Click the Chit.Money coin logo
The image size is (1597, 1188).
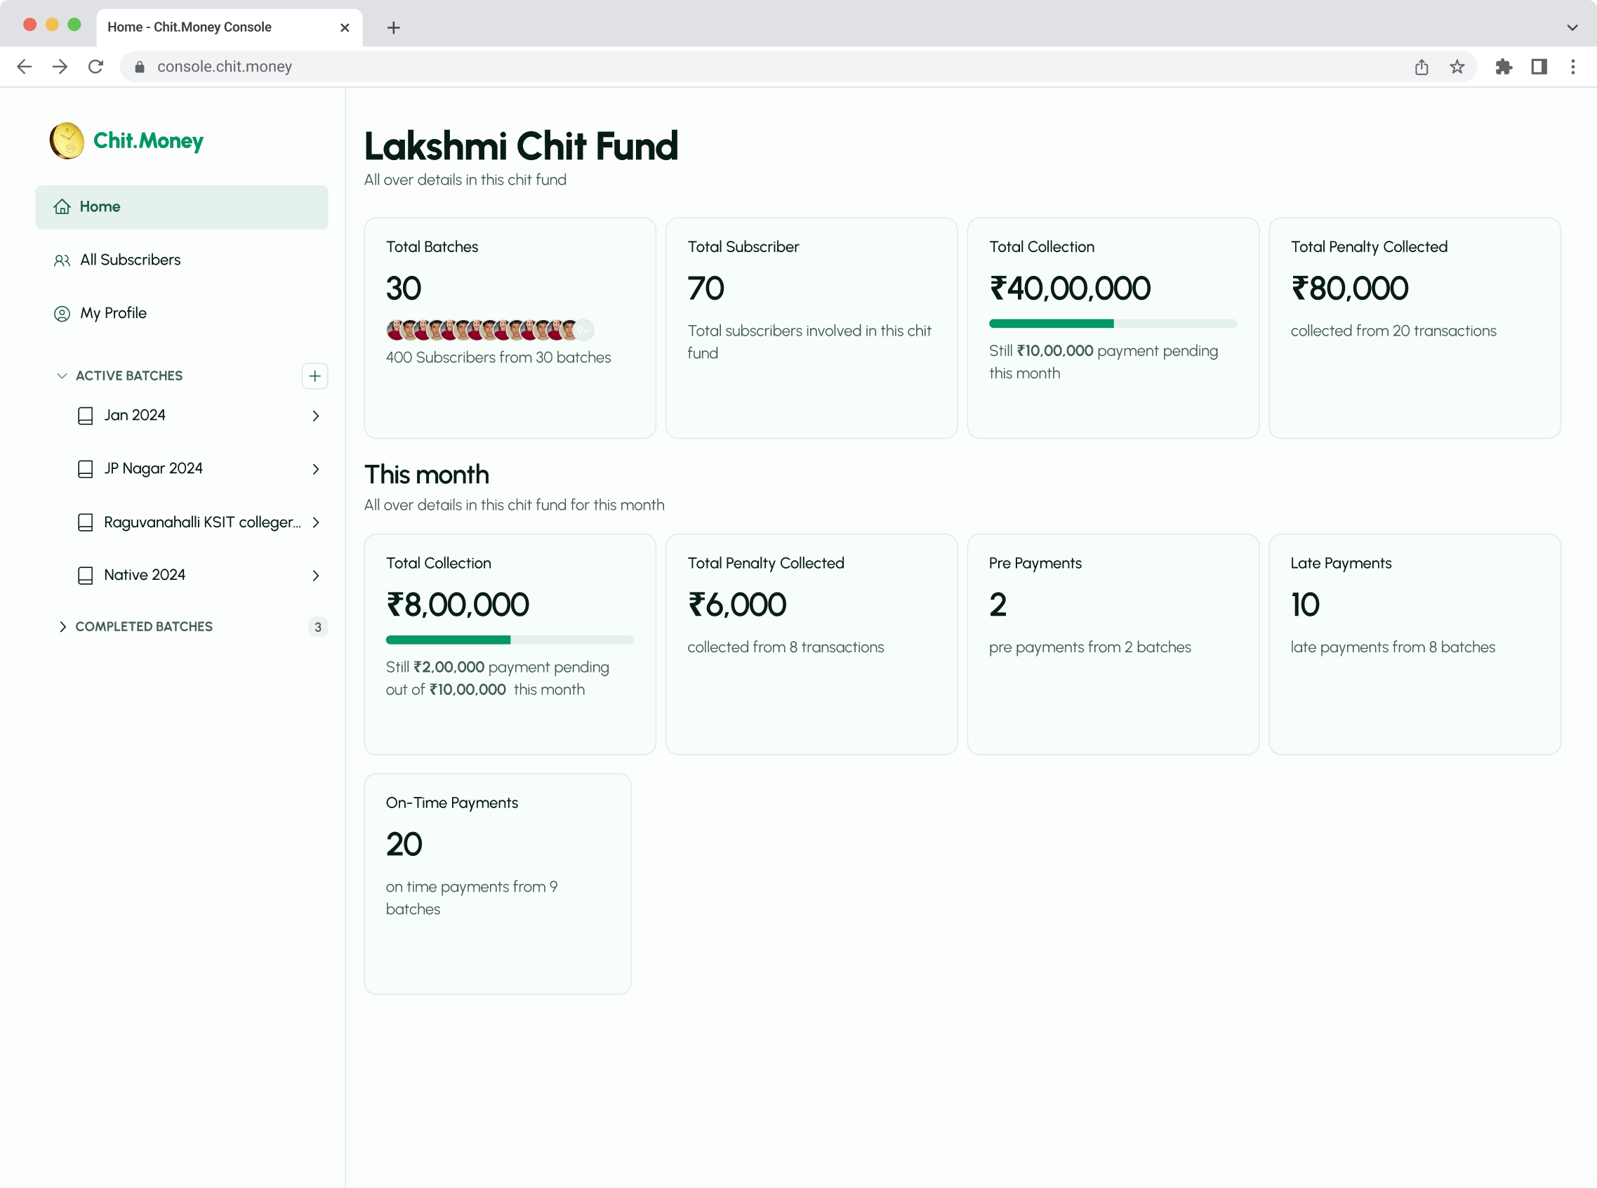tap(67, 140)
